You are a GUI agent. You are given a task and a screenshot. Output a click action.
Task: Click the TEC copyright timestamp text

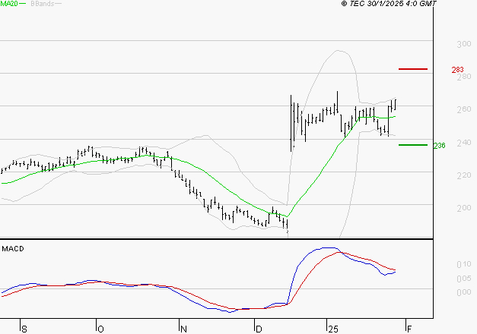(x=389, y=4)
